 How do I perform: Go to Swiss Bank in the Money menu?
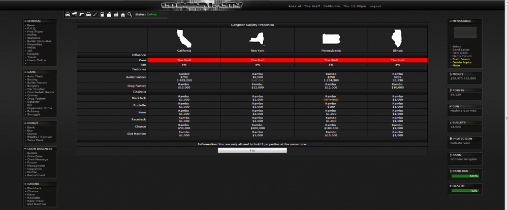tap(35, 140)
